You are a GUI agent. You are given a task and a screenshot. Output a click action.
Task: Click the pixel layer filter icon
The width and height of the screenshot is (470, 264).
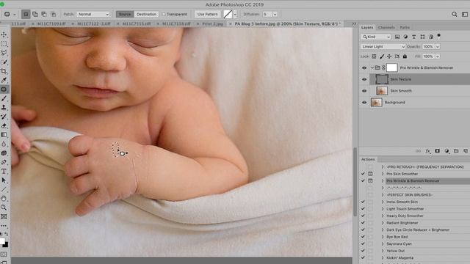[x=397, y=37]
